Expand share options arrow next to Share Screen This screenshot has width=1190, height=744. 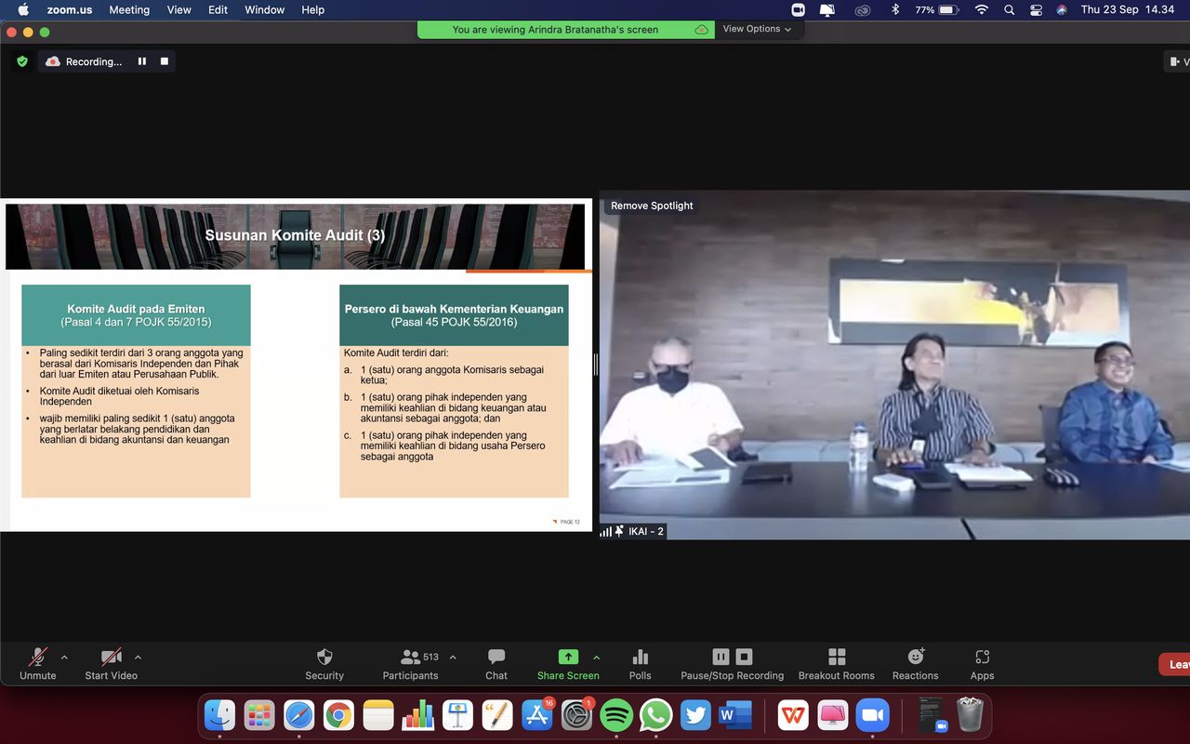[x=596, y=657]
